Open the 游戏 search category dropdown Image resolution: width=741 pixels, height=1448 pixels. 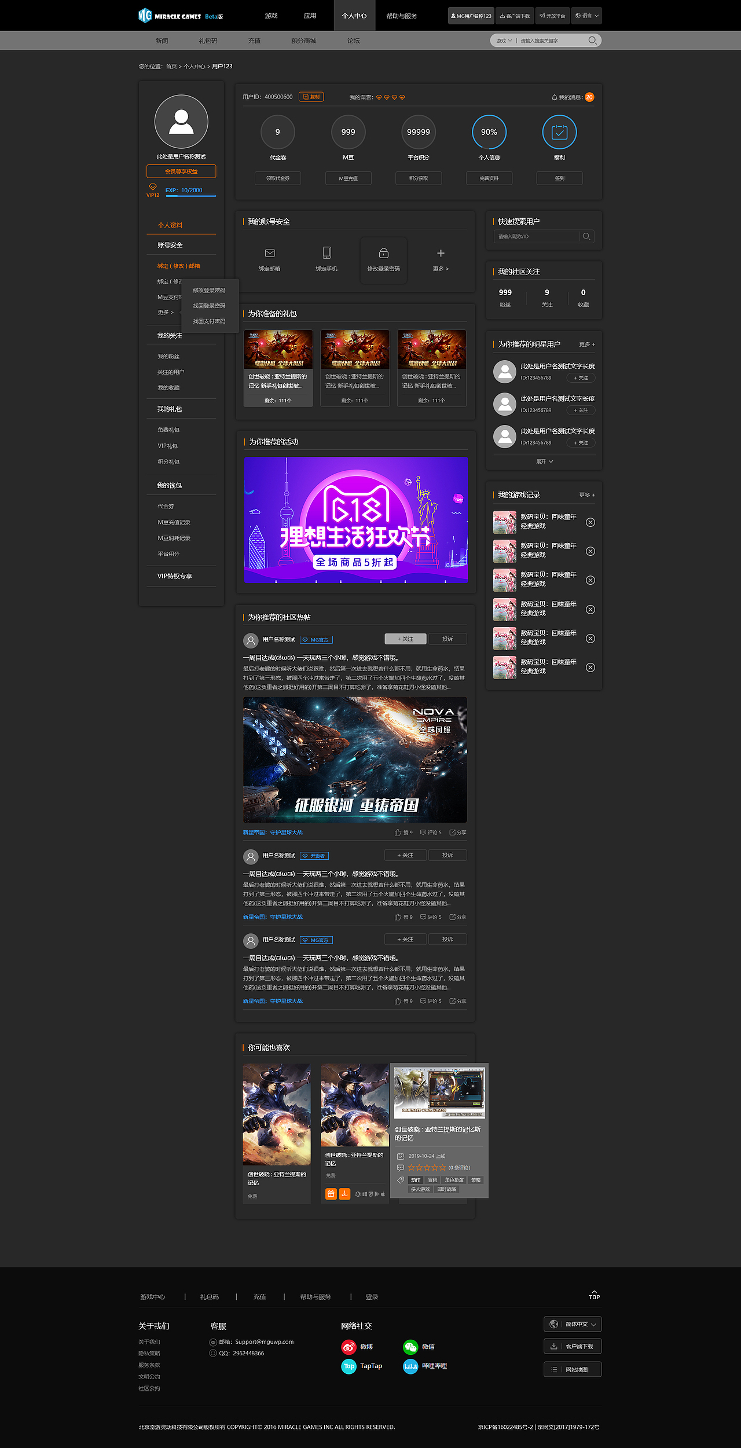[504, 41]
